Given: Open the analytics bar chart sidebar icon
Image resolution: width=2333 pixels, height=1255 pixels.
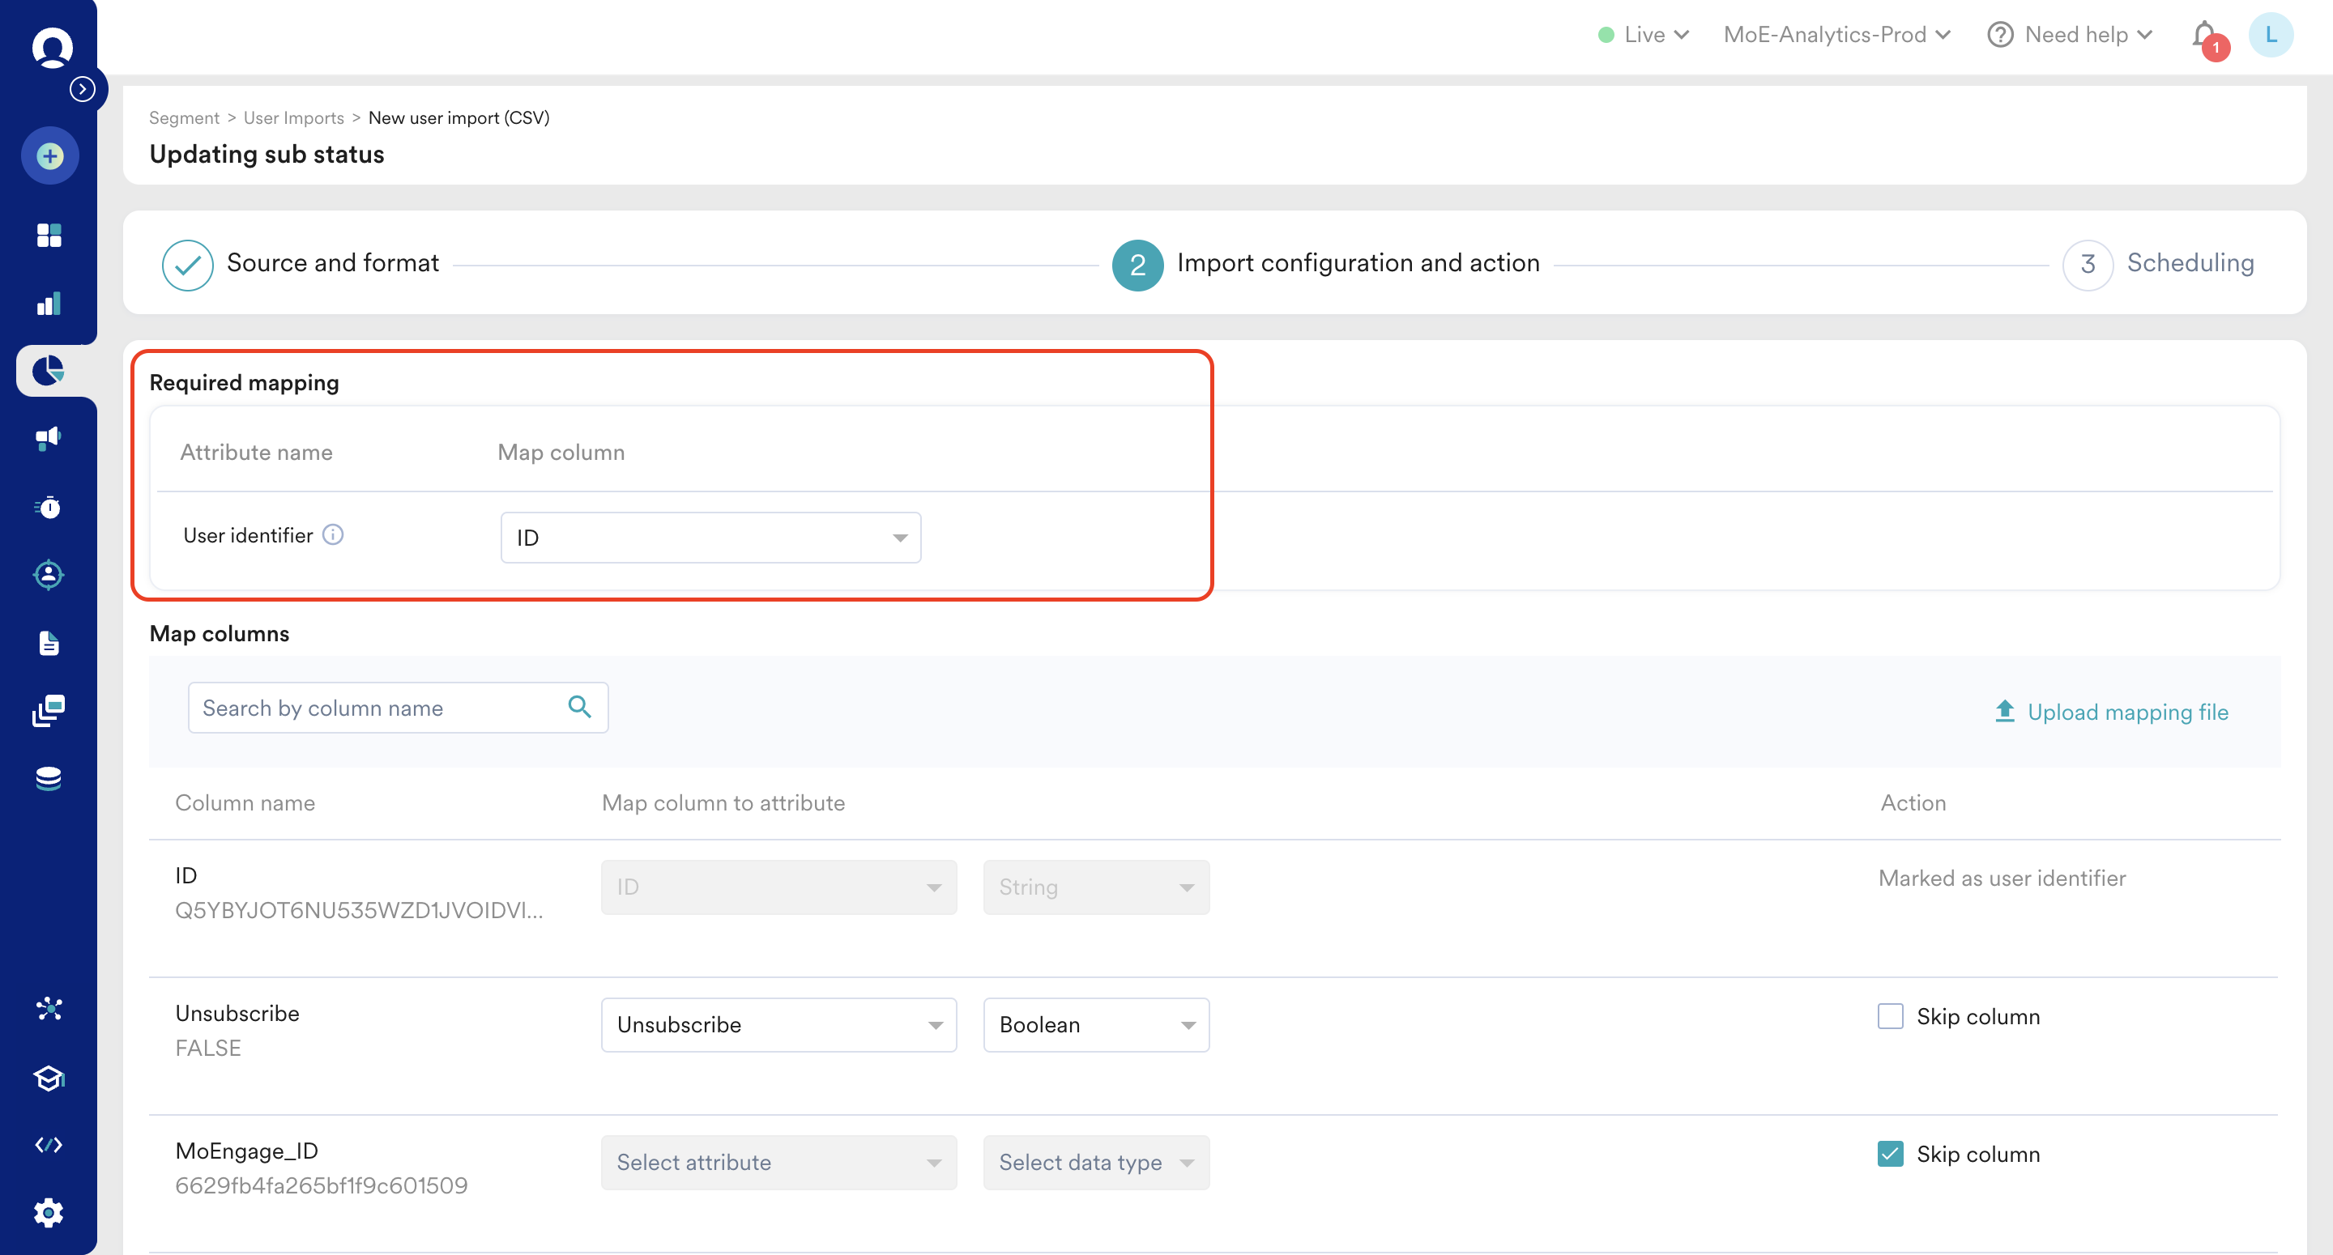Looking at the screenshot, I should 49,304.
